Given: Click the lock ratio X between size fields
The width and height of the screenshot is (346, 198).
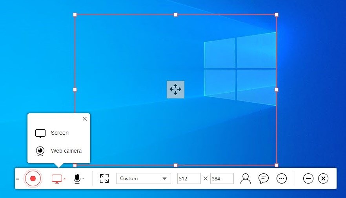Looking at the screenshot, I should [x=206, y=178].
